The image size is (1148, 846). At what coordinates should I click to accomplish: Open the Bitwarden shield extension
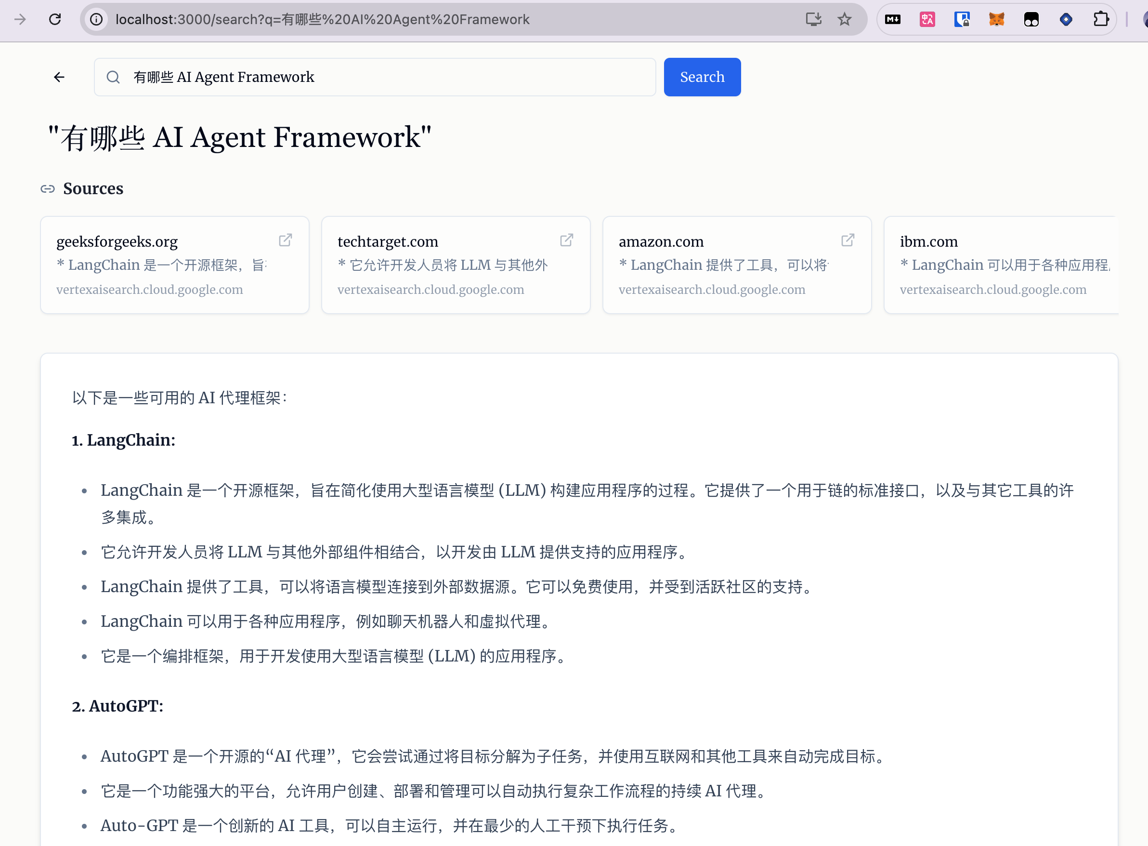(x=962, y=19)
